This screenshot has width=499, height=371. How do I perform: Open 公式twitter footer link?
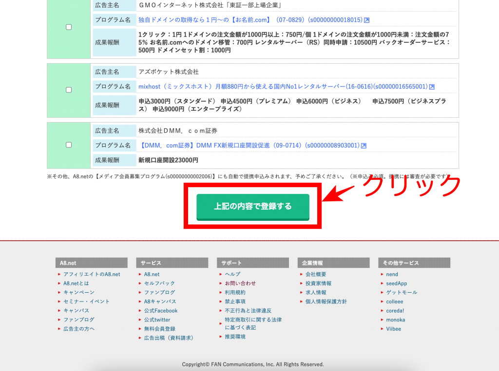pyautogui.click(x=157, y=320)
